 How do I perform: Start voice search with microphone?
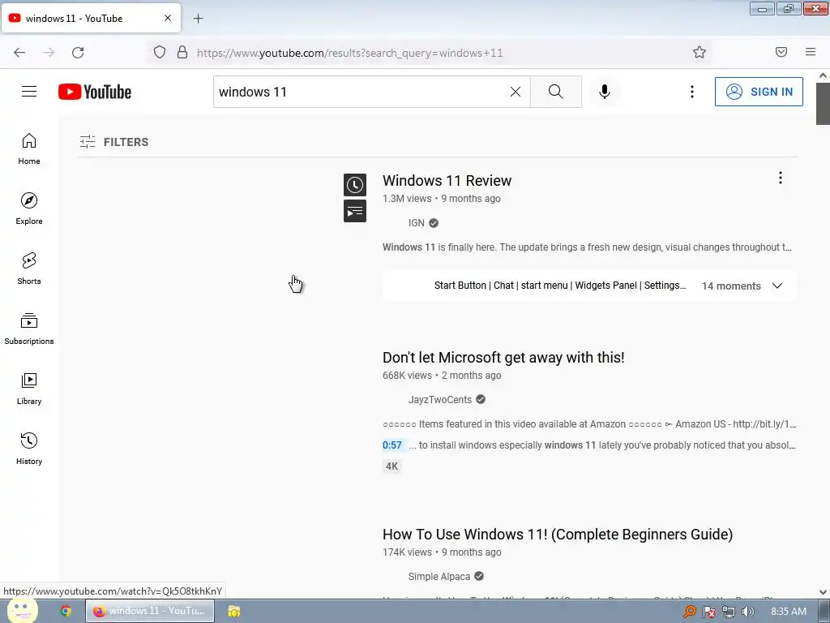604,92
